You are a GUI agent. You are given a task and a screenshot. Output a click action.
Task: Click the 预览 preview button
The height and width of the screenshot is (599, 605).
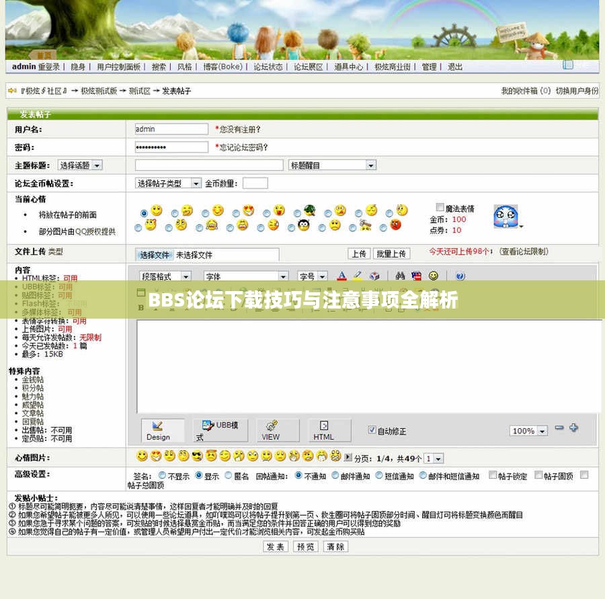click(x=306, y=547)
